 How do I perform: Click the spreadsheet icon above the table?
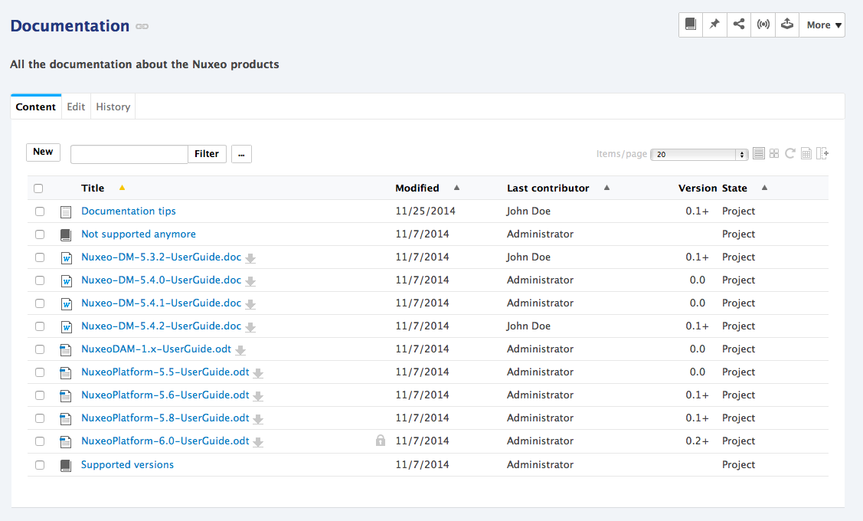point(806,154)
